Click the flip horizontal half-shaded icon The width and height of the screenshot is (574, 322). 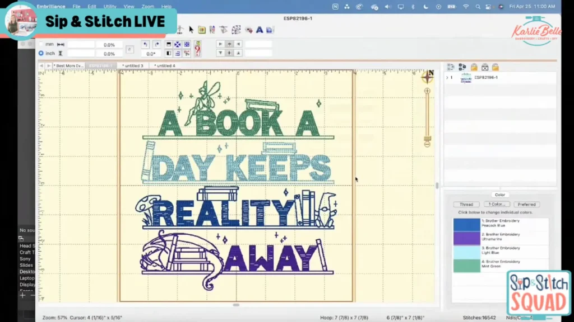[x=169, y=54]
